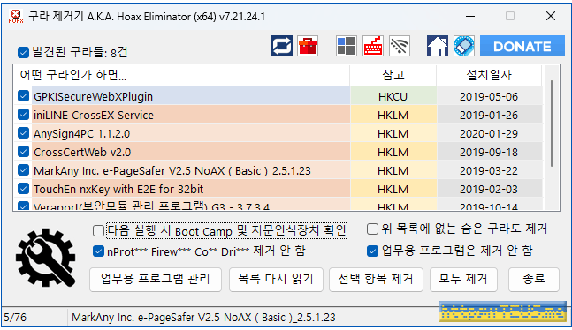This screenshot has width=572, height=330.
Task: Click the date 2019-03-22
Action: click(x=489, y=171)
